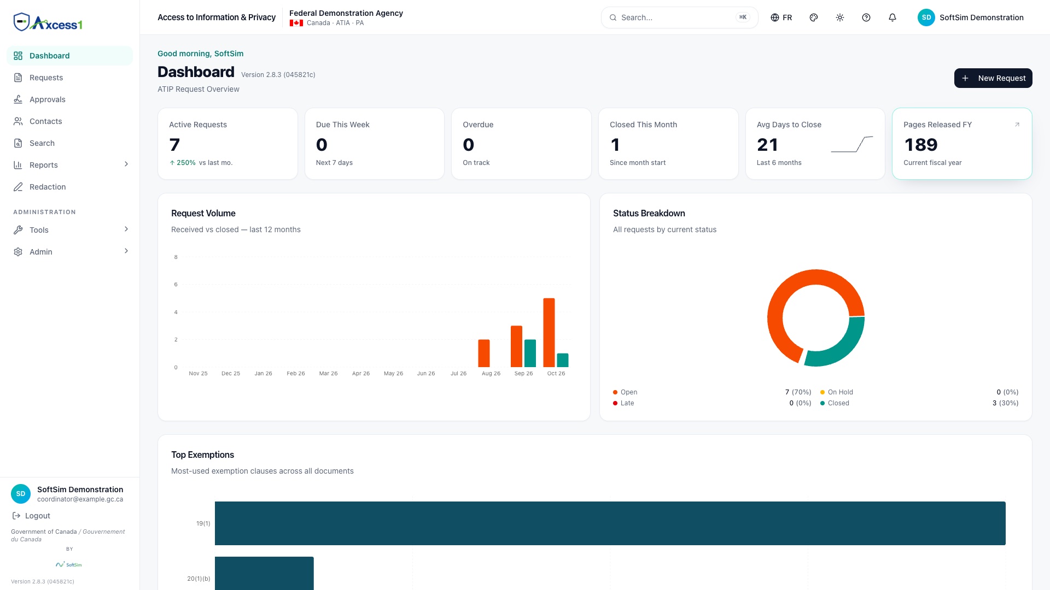Open the SoftSim Demonstration user menu

(971, 17)
